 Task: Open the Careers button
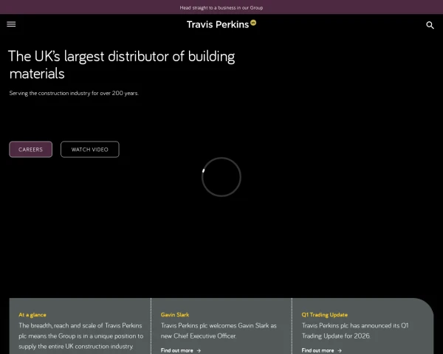(x=30, y=149)
